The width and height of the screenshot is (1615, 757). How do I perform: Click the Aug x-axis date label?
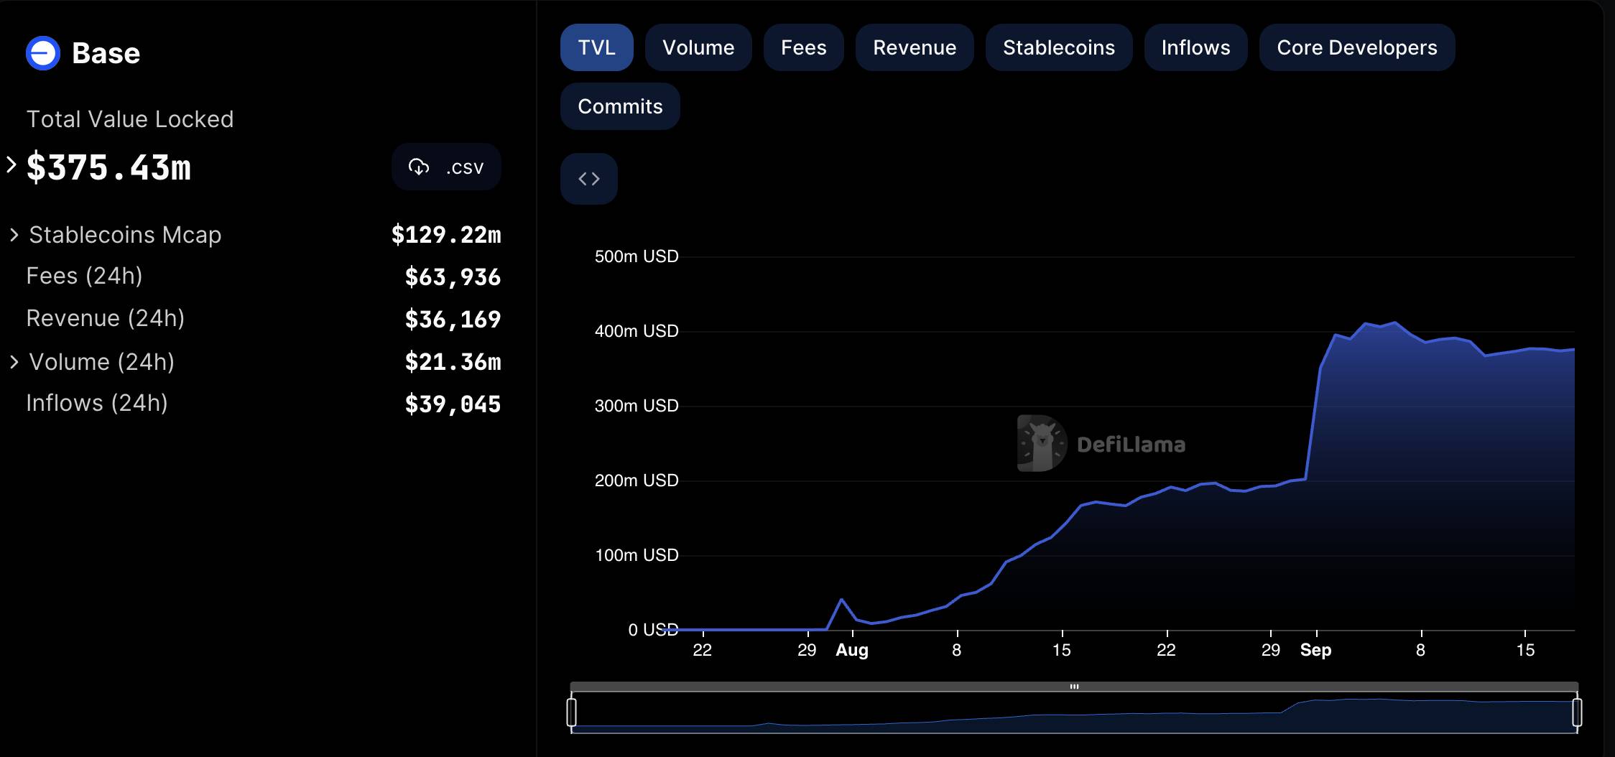852,650
